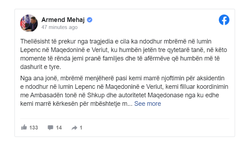Open Armend Mehaj's profile picture
The image size is (246, 144).
pyautogui.click(x=29, y=23)
